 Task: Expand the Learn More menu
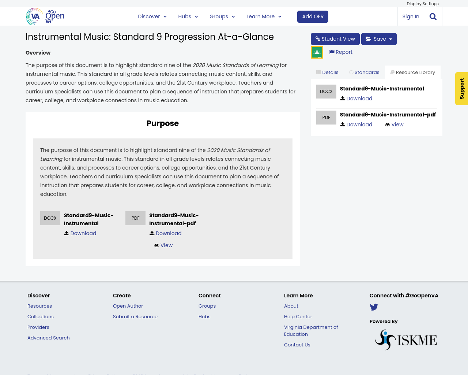(263, 16)
